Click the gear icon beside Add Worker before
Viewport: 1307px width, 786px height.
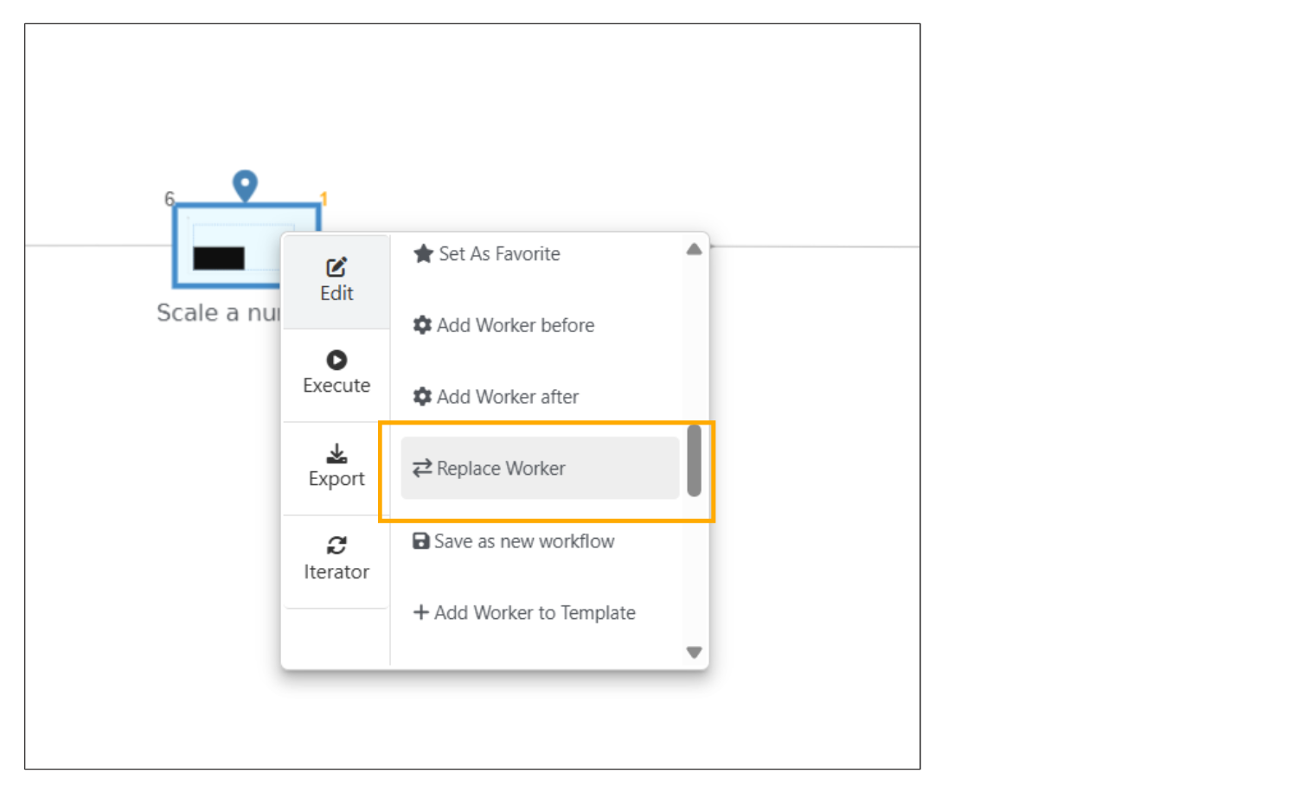coord(422,325)
